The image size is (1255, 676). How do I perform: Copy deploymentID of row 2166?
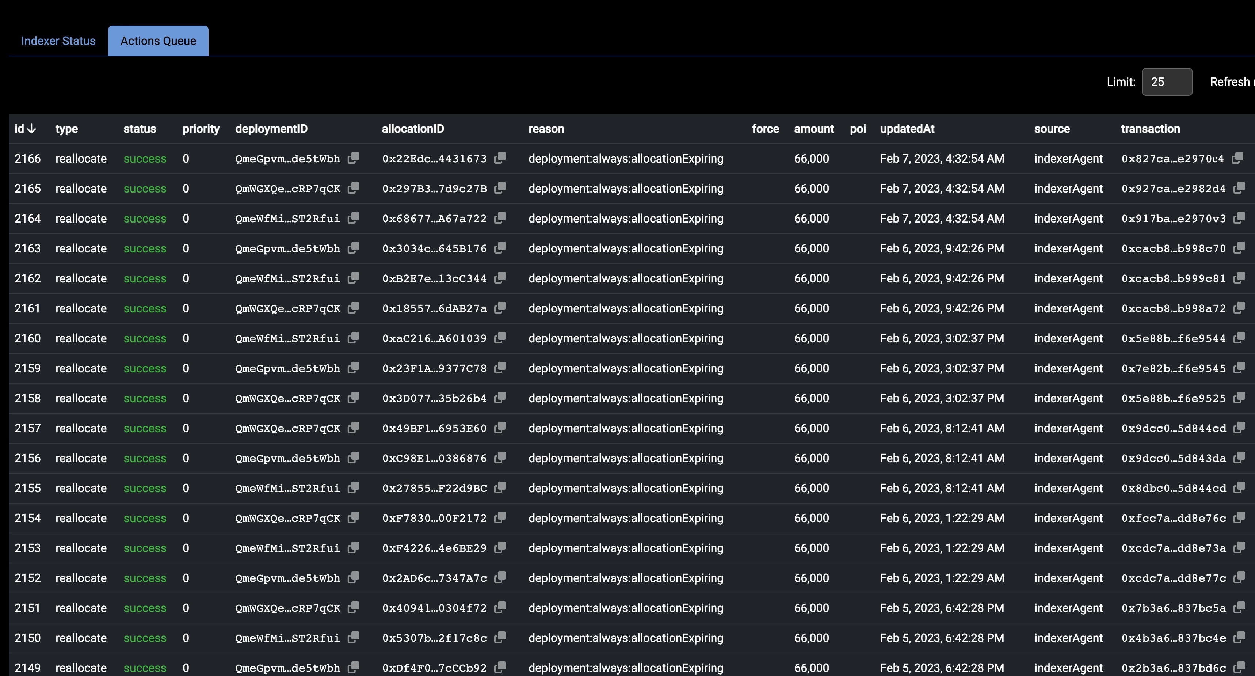[x=354, y=158]
